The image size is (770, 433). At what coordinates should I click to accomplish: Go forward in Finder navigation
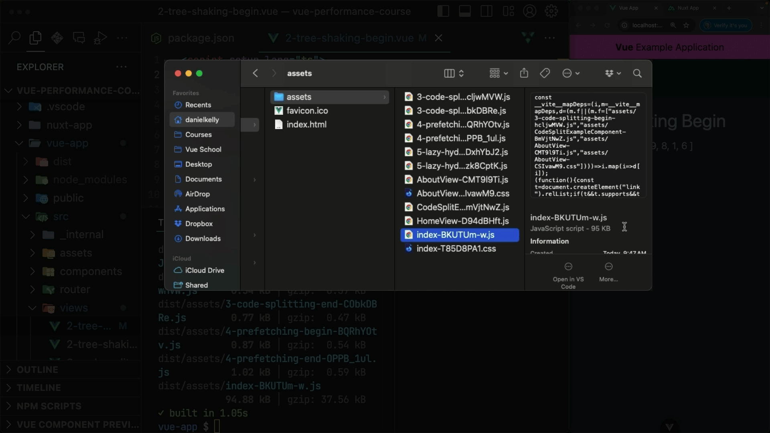[274, 73]
